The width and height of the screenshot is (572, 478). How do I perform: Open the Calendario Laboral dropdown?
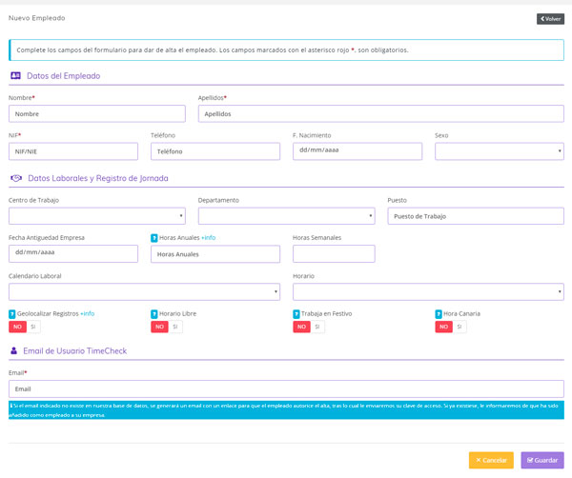[x=145, y=291]
